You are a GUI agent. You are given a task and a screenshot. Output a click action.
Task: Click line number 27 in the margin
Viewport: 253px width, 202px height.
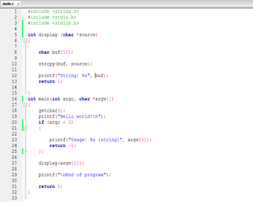tap(14, 163)
